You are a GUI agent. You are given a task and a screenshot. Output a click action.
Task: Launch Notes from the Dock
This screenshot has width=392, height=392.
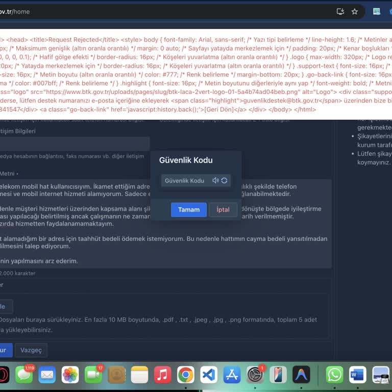coord(139,375)
